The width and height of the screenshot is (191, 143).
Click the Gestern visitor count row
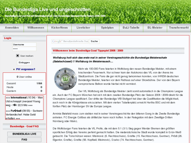click(24, 91)
